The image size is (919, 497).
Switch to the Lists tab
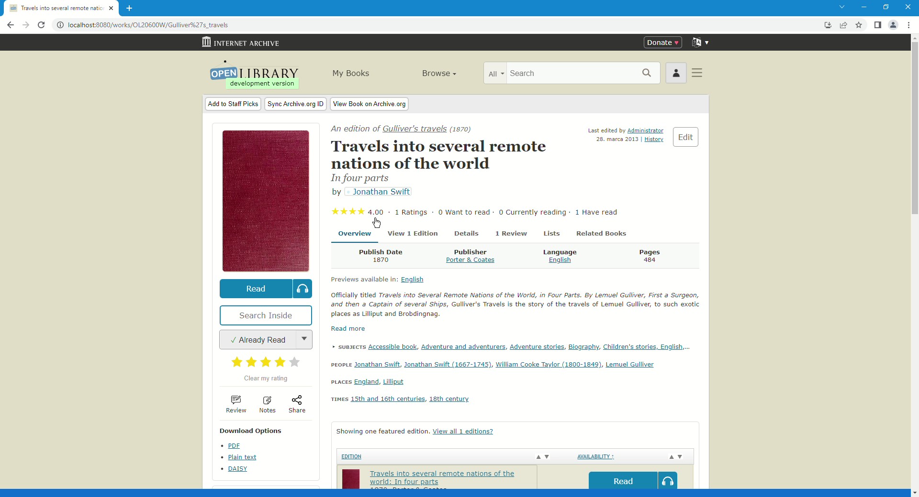tap(551, 233)
